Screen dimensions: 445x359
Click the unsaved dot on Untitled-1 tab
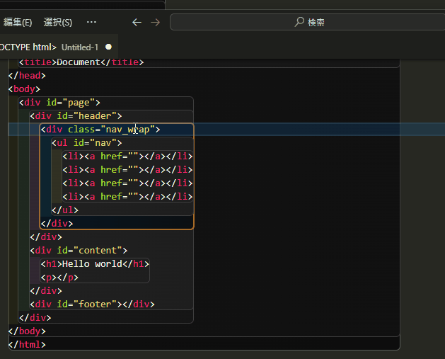108,47
